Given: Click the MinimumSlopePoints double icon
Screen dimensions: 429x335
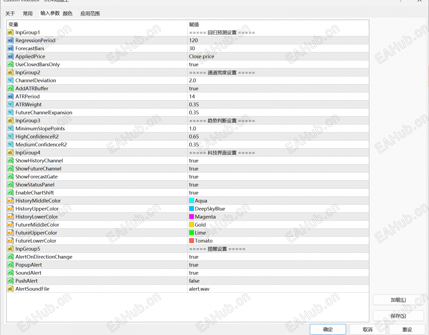Looking at the screenshot, I should [x=10, y=128].
